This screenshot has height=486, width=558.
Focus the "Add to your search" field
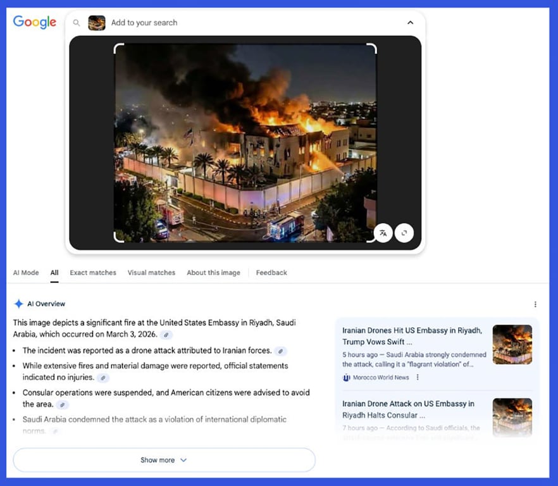pyautogui.click(x=144, y=23)
